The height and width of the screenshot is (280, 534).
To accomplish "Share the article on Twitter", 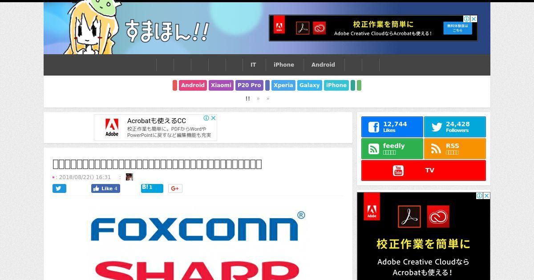I will point(59,188).
